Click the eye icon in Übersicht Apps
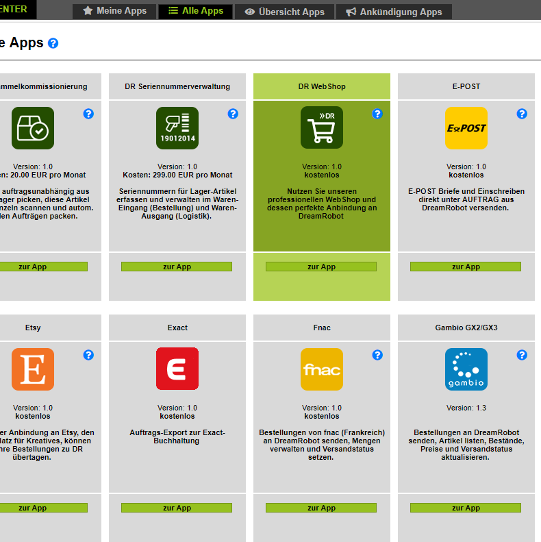 tap(250, 12)
